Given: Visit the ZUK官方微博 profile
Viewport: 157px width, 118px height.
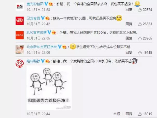Looking at the screenshot, I should 37,33.
